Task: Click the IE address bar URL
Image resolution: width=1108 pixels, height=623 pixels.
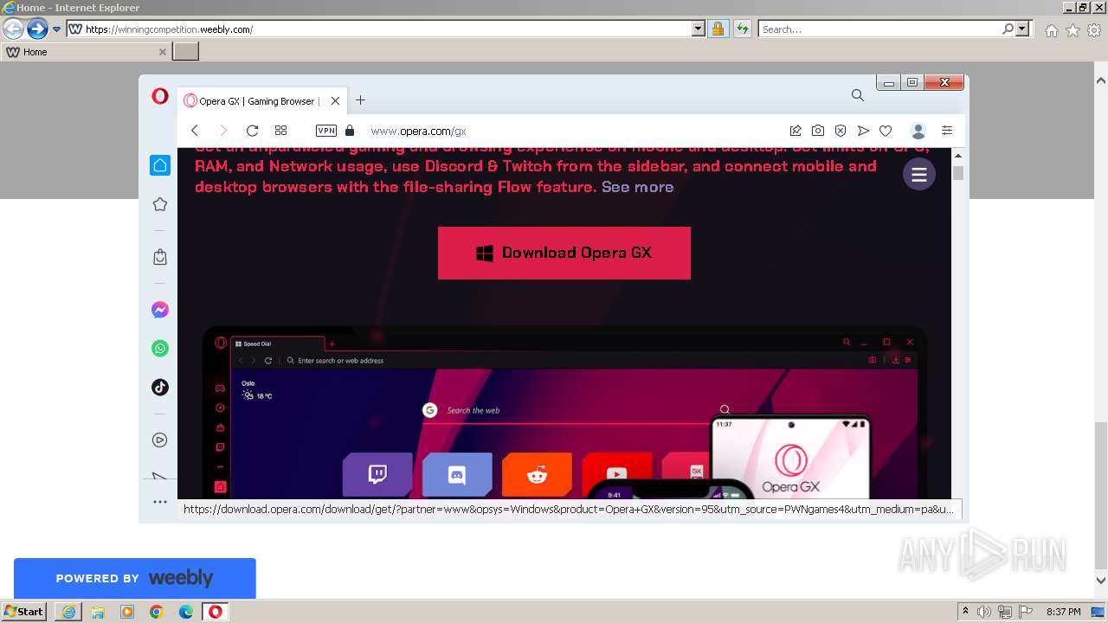Action: (x=169, y=29)
